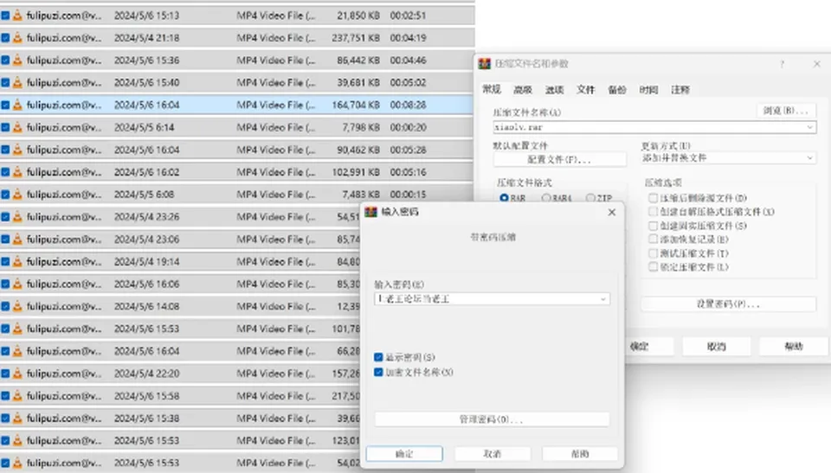831x473 pixels.
Task: Click the VLC icon of the 2024/5/6 16:02 file
Action: (x=17, y=171)
